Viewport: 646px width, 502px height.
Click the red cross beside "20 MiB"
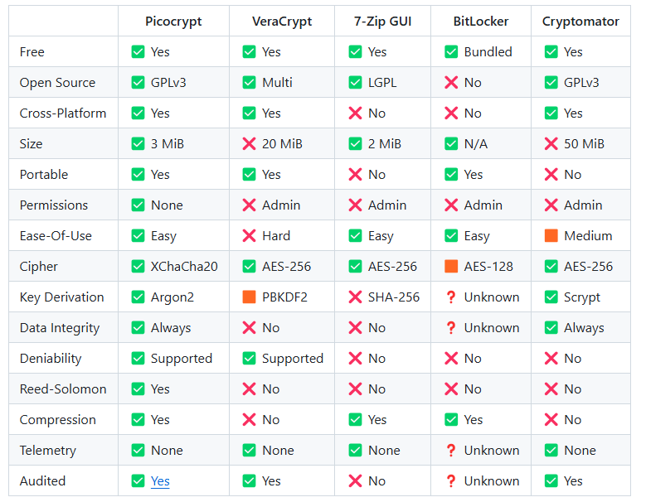(249, 144)
